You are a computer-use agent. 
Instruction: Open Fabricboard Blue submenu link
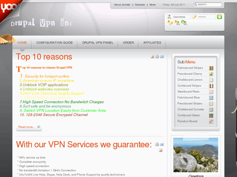coord(188,97)
